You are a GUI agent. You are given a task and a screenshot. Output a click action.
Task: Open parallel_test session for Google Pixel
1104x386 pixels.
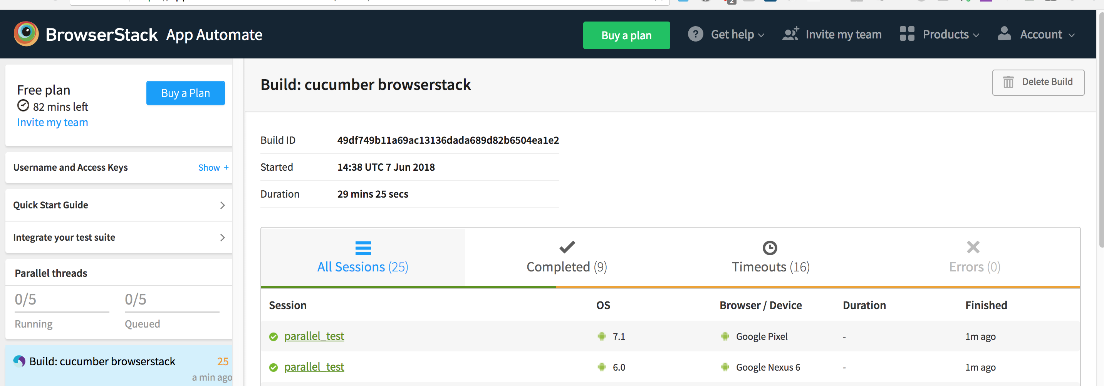tap(314, 336)
